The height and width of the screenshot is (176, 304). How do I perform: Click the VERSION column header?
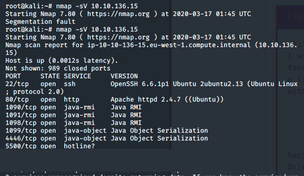click(x=124, y=76)
